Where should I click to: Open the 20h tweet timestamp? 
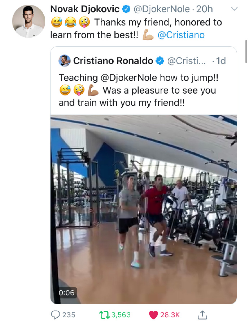(205, 9)
